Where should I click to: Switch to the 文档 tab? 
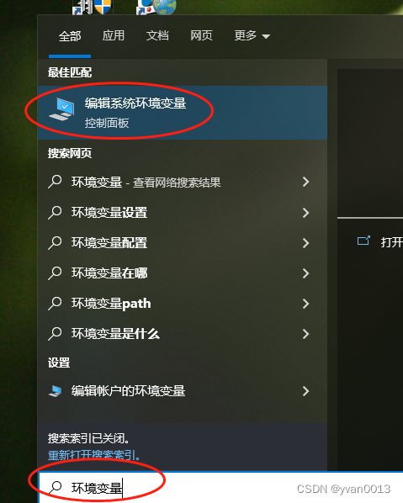tap(157, 35)
